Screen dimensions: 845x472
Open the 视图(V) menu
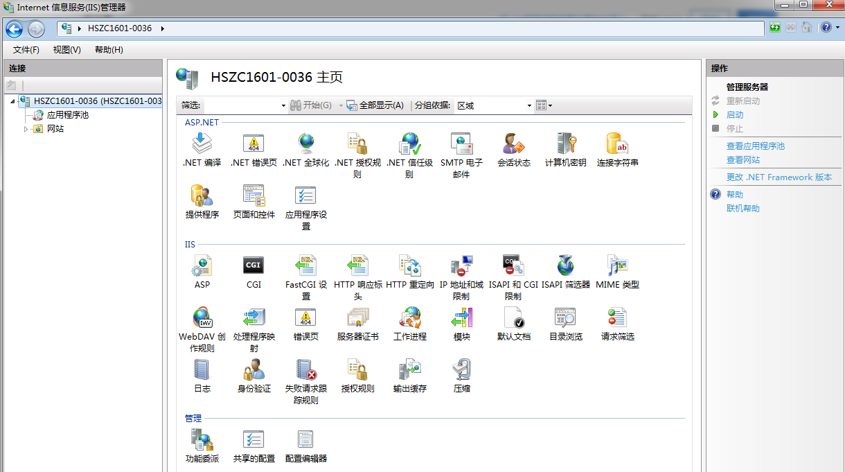(x=67, y=50)
